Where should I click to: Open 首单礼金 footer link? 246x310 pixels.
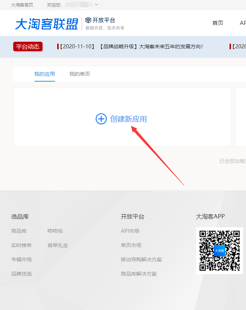point(58,245)
